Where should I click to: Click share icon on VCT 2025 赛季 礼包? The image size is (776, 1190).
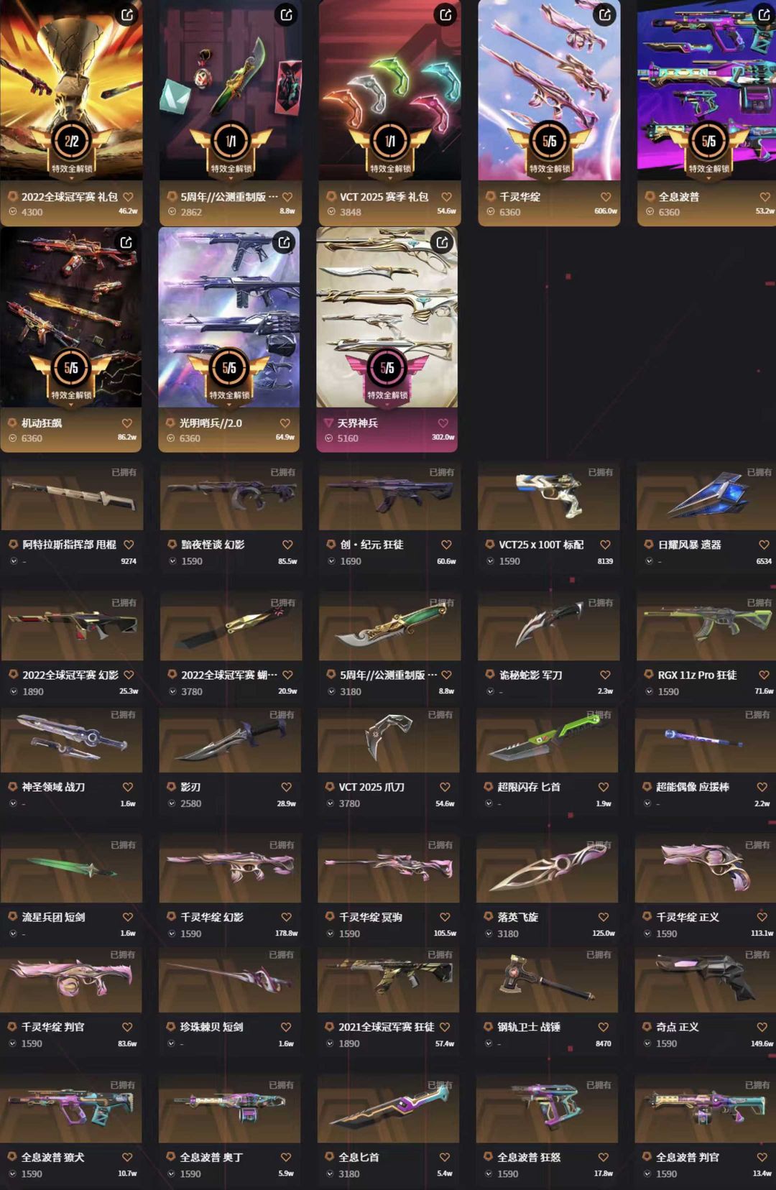(x=445, y=14)
